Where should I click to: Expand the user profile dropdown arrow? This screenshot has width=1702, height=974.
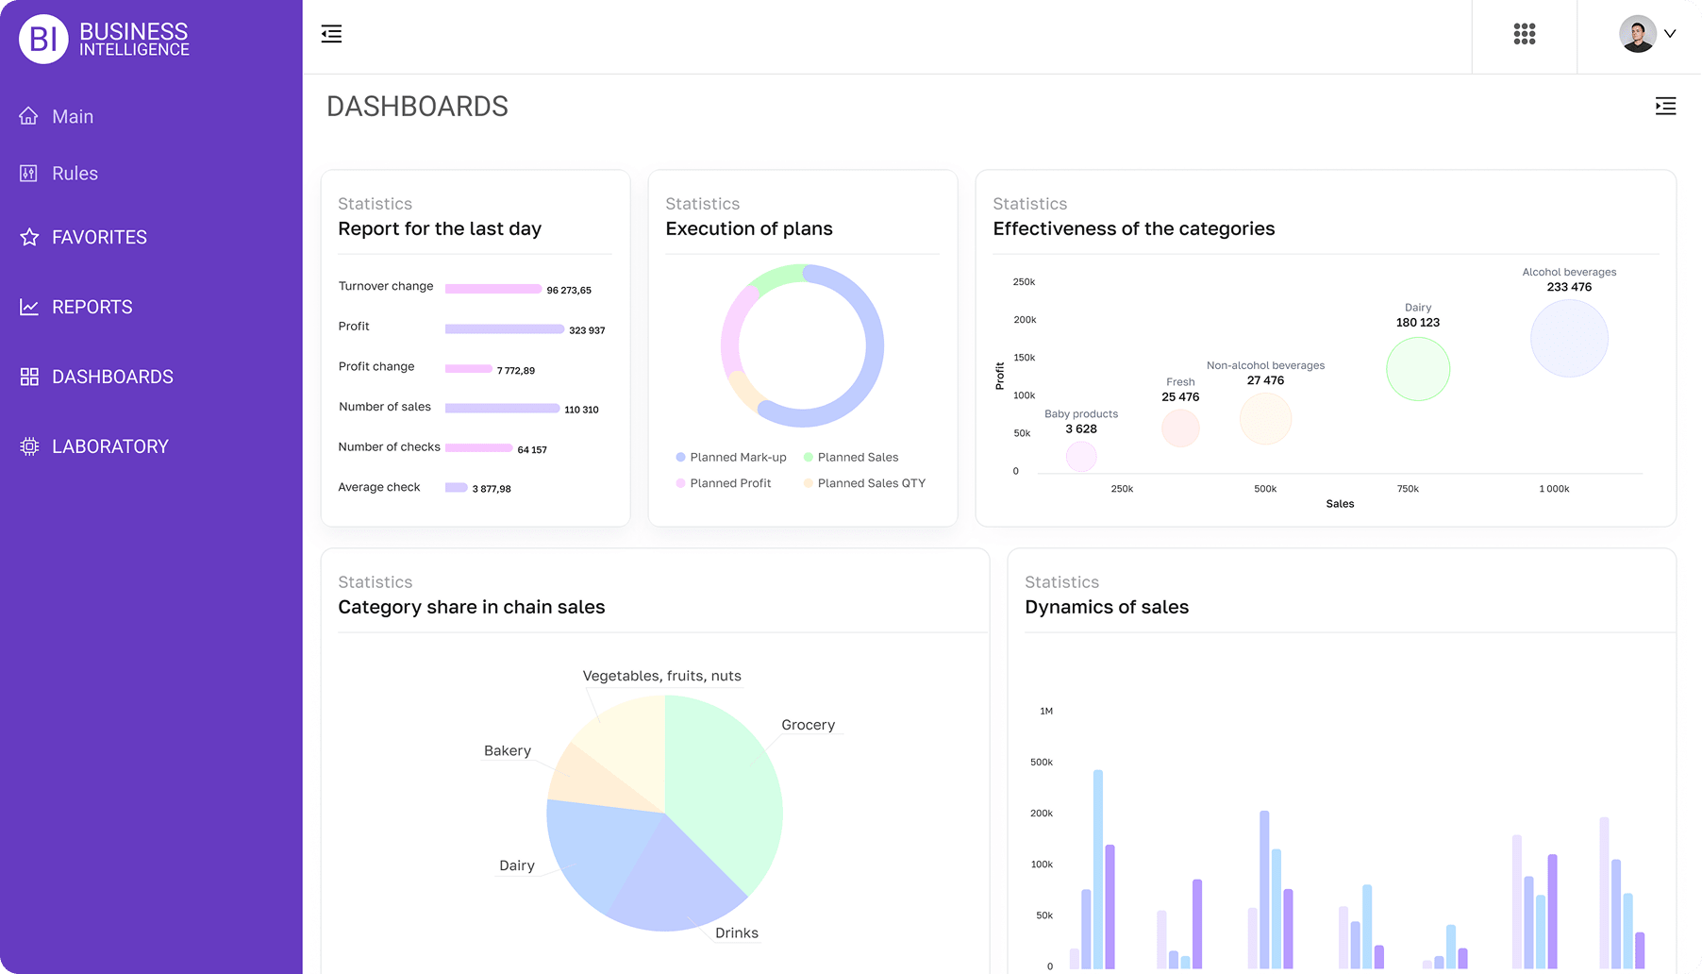click(x=1670, y=34)
